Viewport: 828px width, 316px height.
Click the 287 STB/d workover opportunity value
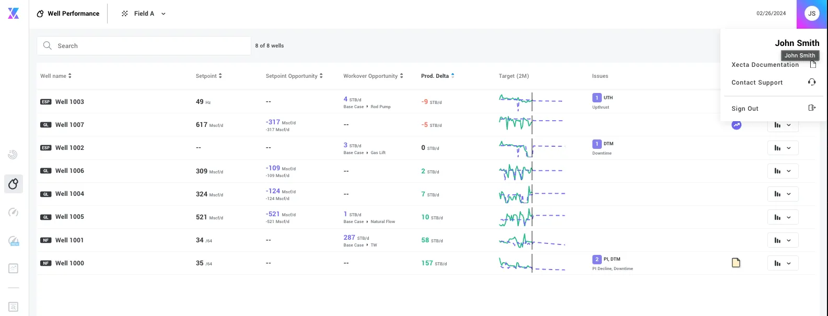tap(356, 238)
